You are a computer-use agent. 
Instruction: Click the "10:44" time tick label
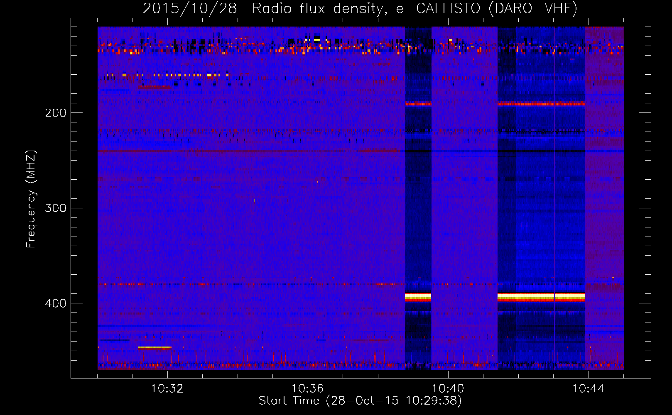tap(589, 389)
